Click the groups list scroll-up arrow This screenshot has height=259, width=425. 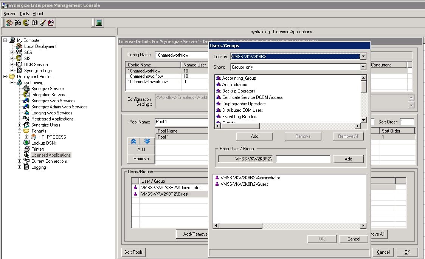point(364,78)
